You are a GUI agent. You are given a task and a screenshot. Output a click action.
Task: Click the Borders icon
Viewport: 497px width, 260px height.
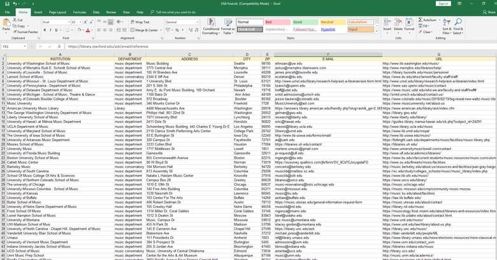(x=68, y=30)
